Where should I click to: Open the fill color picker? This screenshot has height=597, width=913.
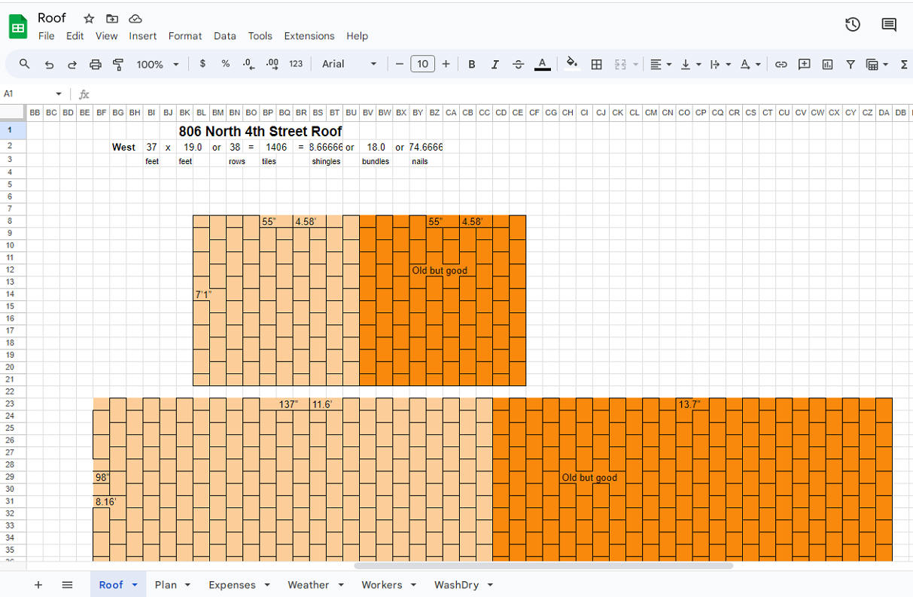coord(572,64)
